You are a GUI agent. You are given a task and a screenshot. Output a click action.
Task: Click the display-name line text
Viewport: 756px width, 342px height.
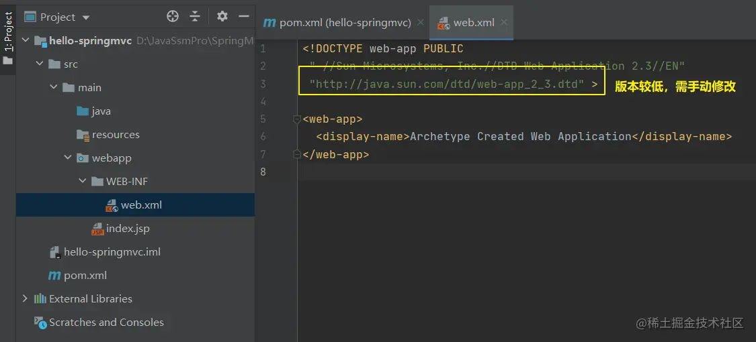point(523,137)
